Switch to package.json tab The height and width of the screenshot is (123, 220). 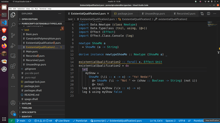point(125,14)
